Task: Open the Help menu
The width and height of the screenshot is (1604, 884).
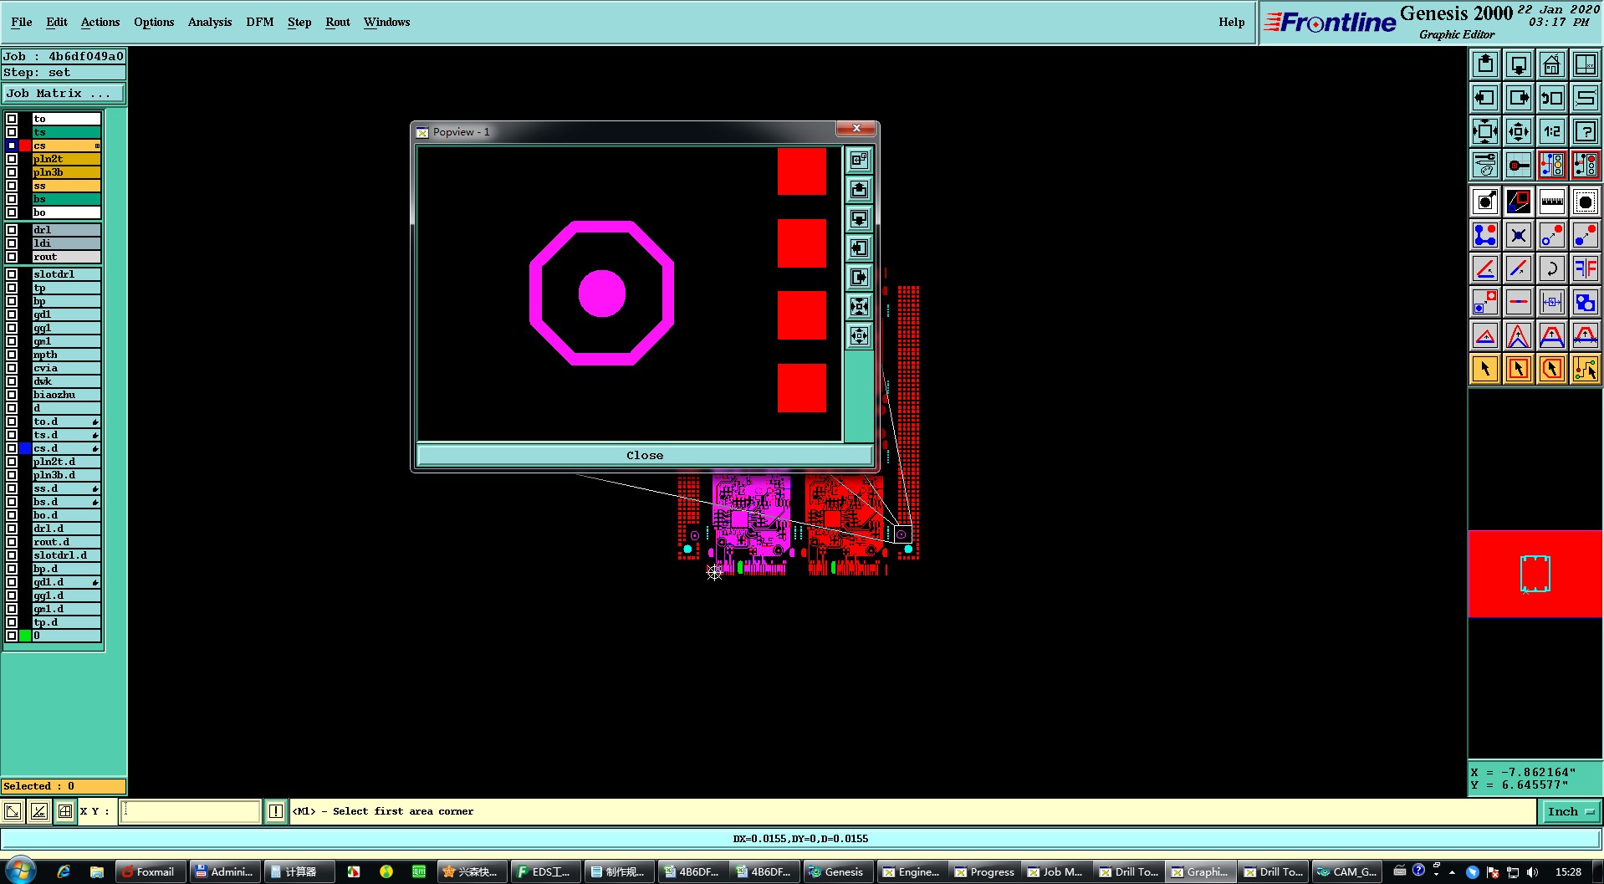Action: pos(1231,22)
